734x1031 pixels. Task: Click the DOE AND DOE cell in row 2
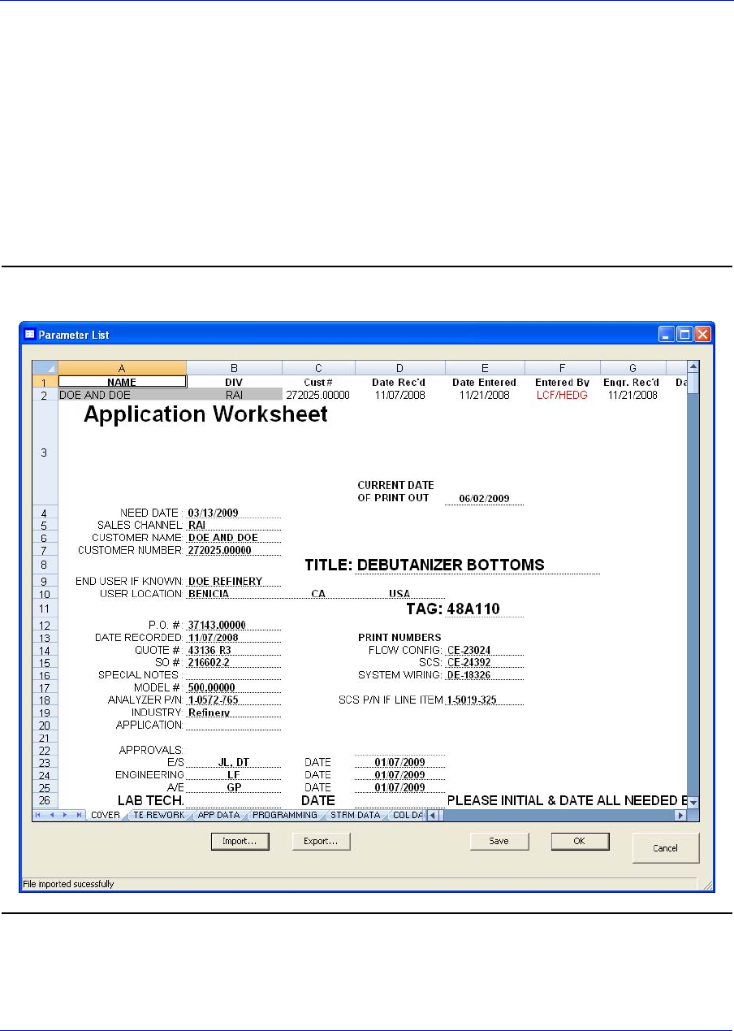(x=122, y=395)
